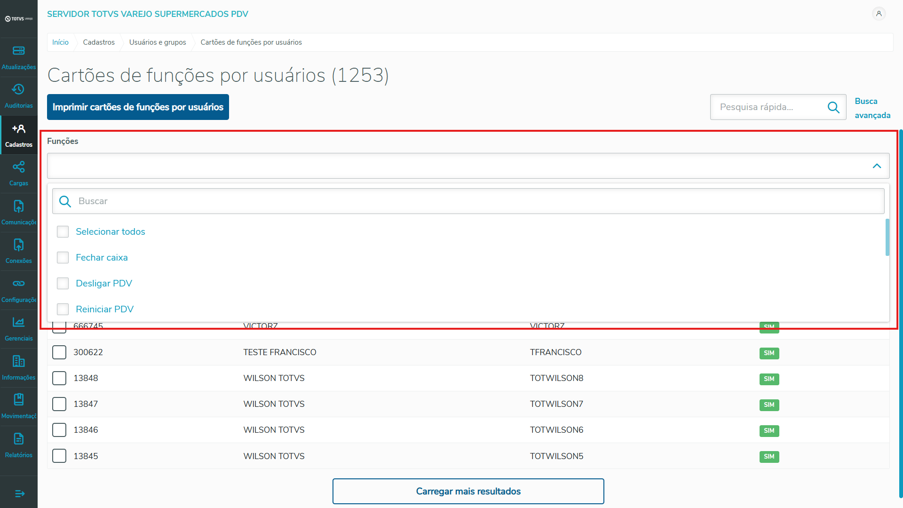903x508 pixels.
Task: Click Carregar mais resultados button
Action: pos(468,491)
